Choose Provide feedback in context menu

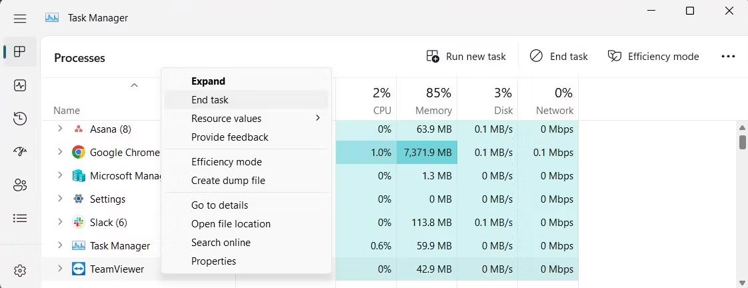[246, 137]
